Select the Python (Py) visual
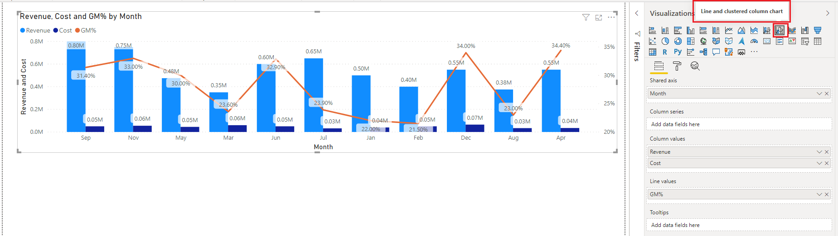This screenshot has width=838, height=236. tap(678, 52)
